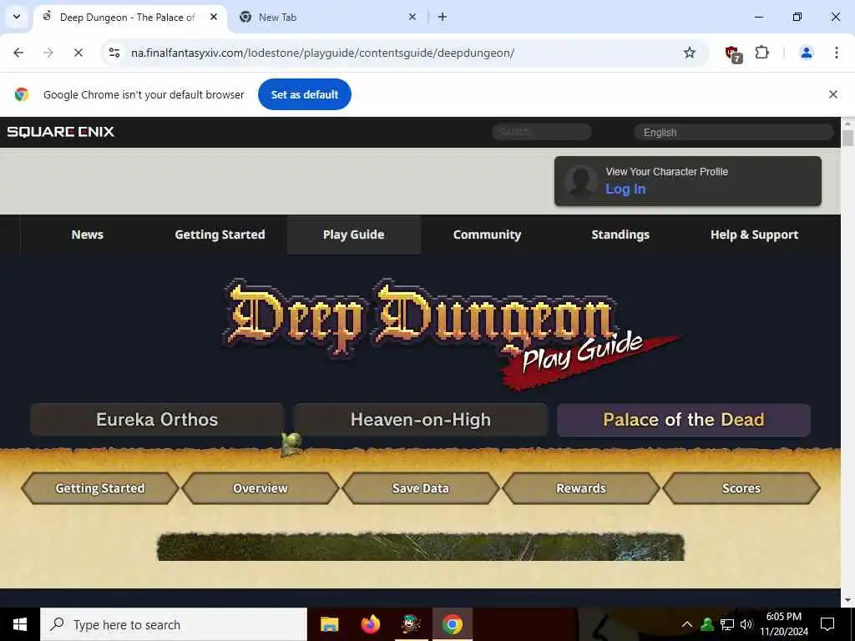The height and width of the screenshot is (641, 855).
Task: Expand the tab search dropdown arrow
Action: (x=17, y=17)
